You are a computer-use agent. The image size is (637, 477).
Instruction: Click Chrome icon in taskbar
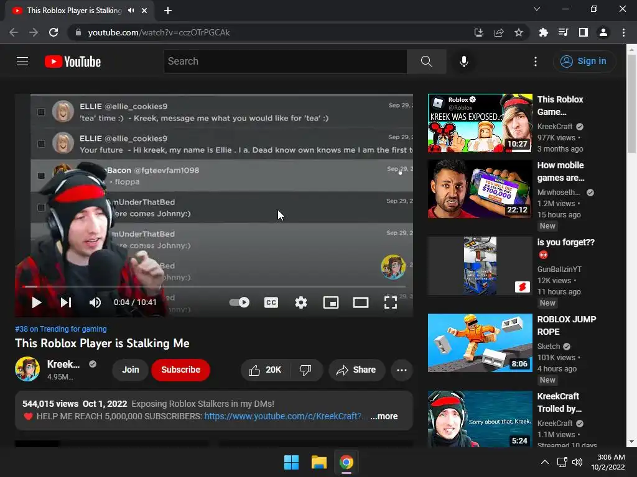(346, 462)
